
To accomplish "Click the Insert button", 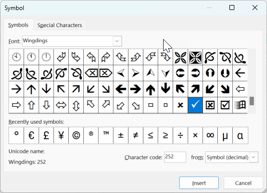I will tap(199, 183).
